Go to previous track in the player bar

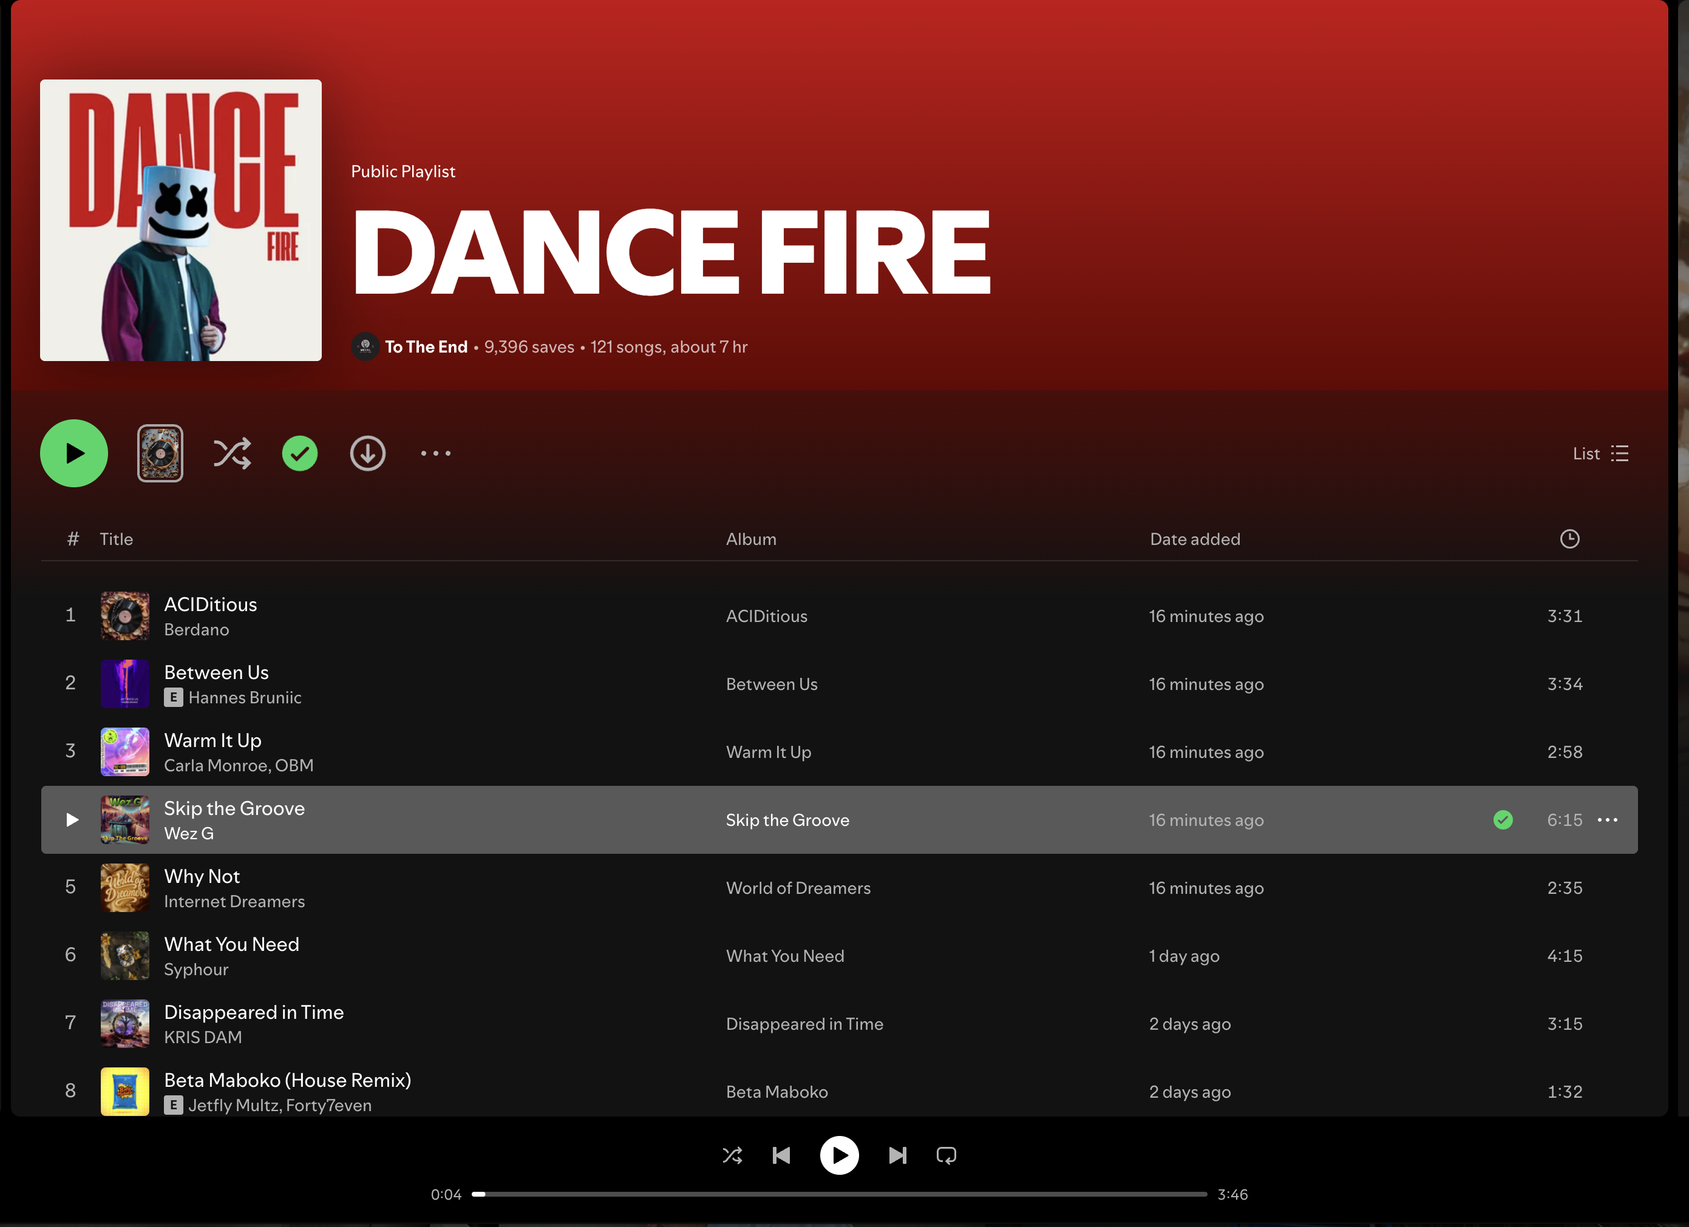(781, 1155)
